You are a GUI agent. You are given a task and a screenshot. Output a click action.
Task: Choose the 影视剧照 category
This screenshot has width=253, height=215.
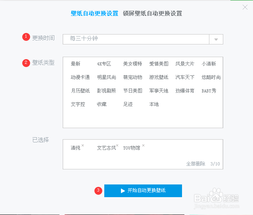107,91
